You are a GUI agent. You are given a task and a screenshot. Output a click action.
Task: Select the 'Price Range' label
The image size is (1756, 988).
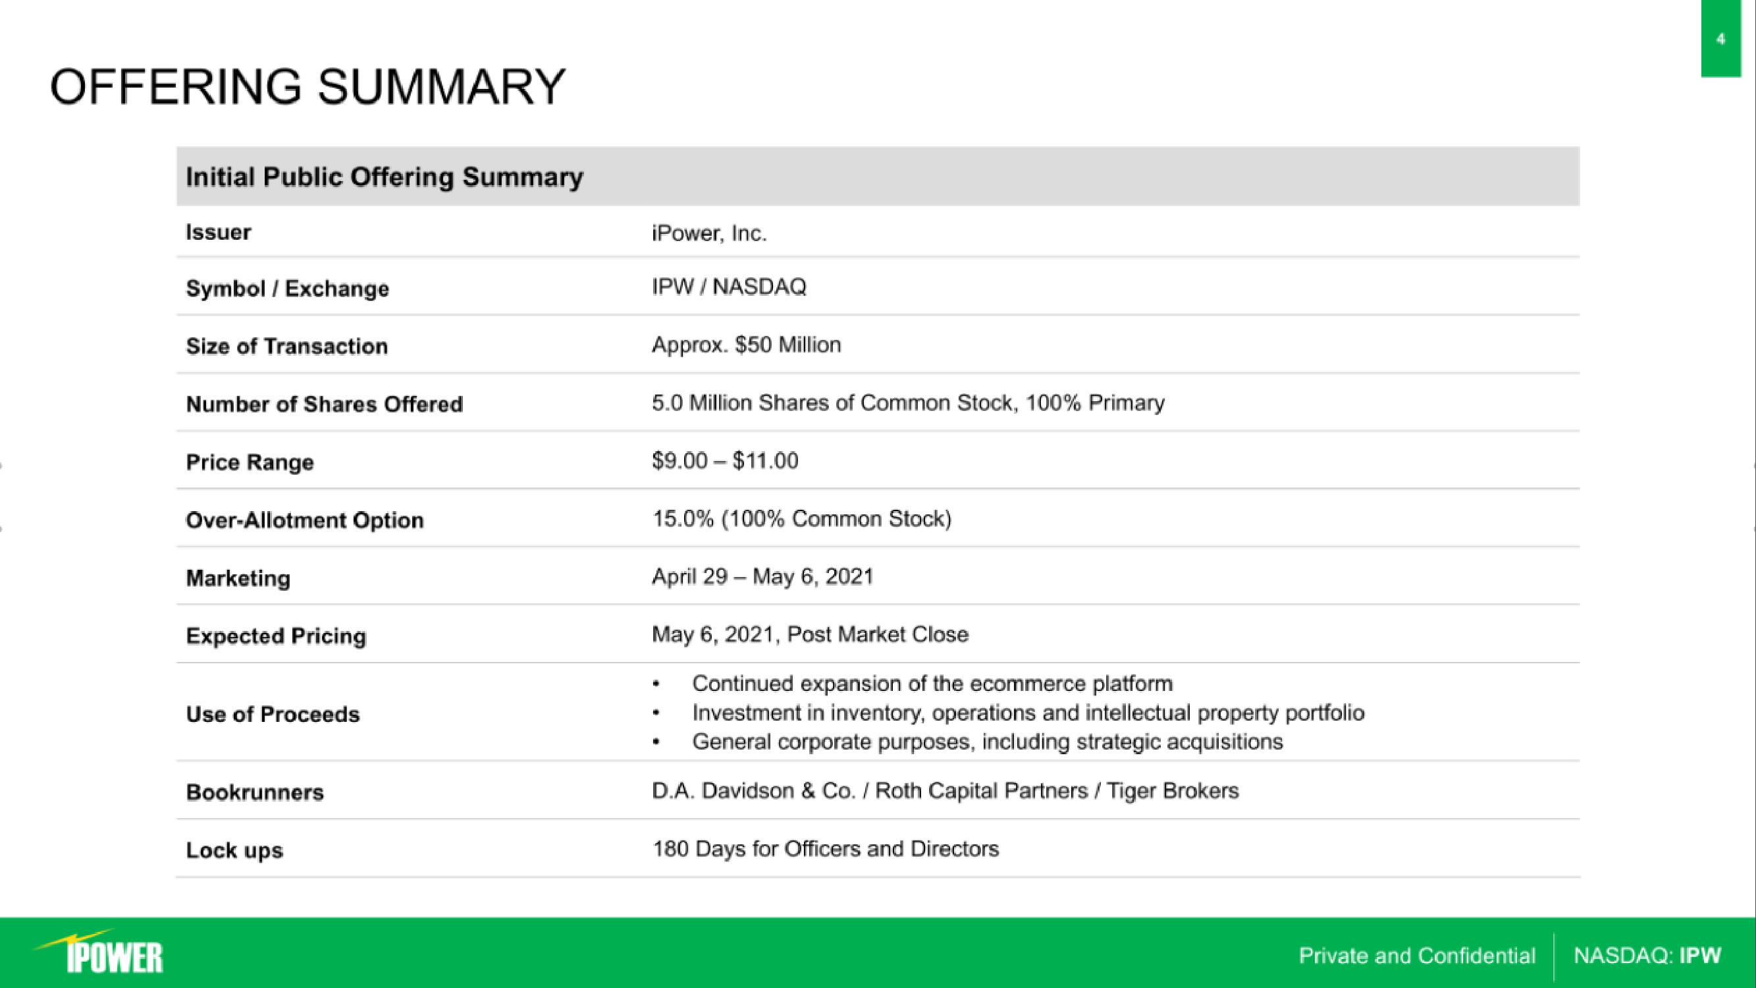coord(250,462)
